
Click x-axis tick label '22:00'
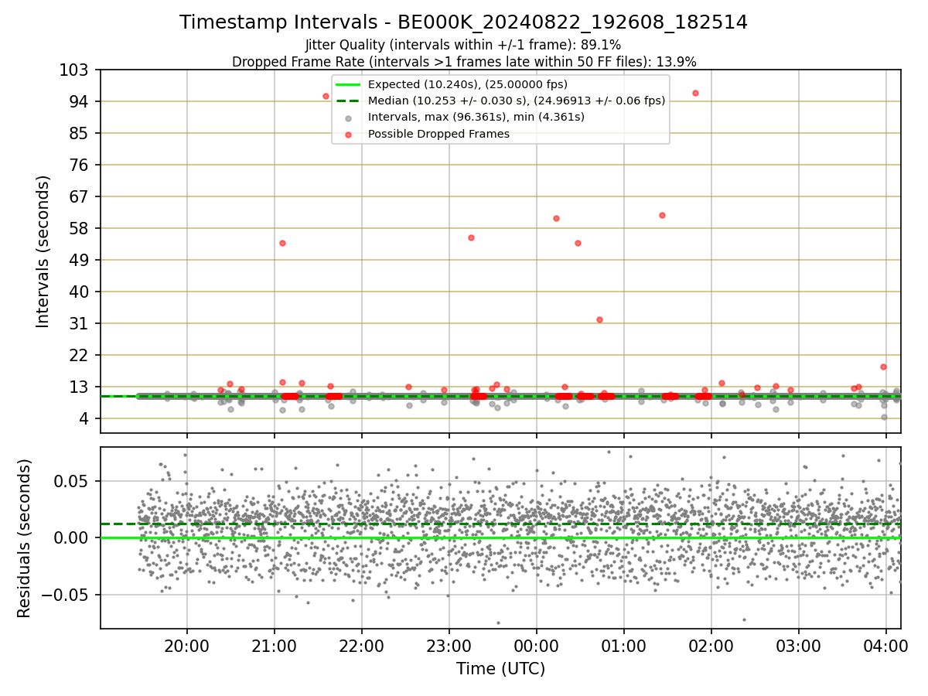click(x=362, y=646)
